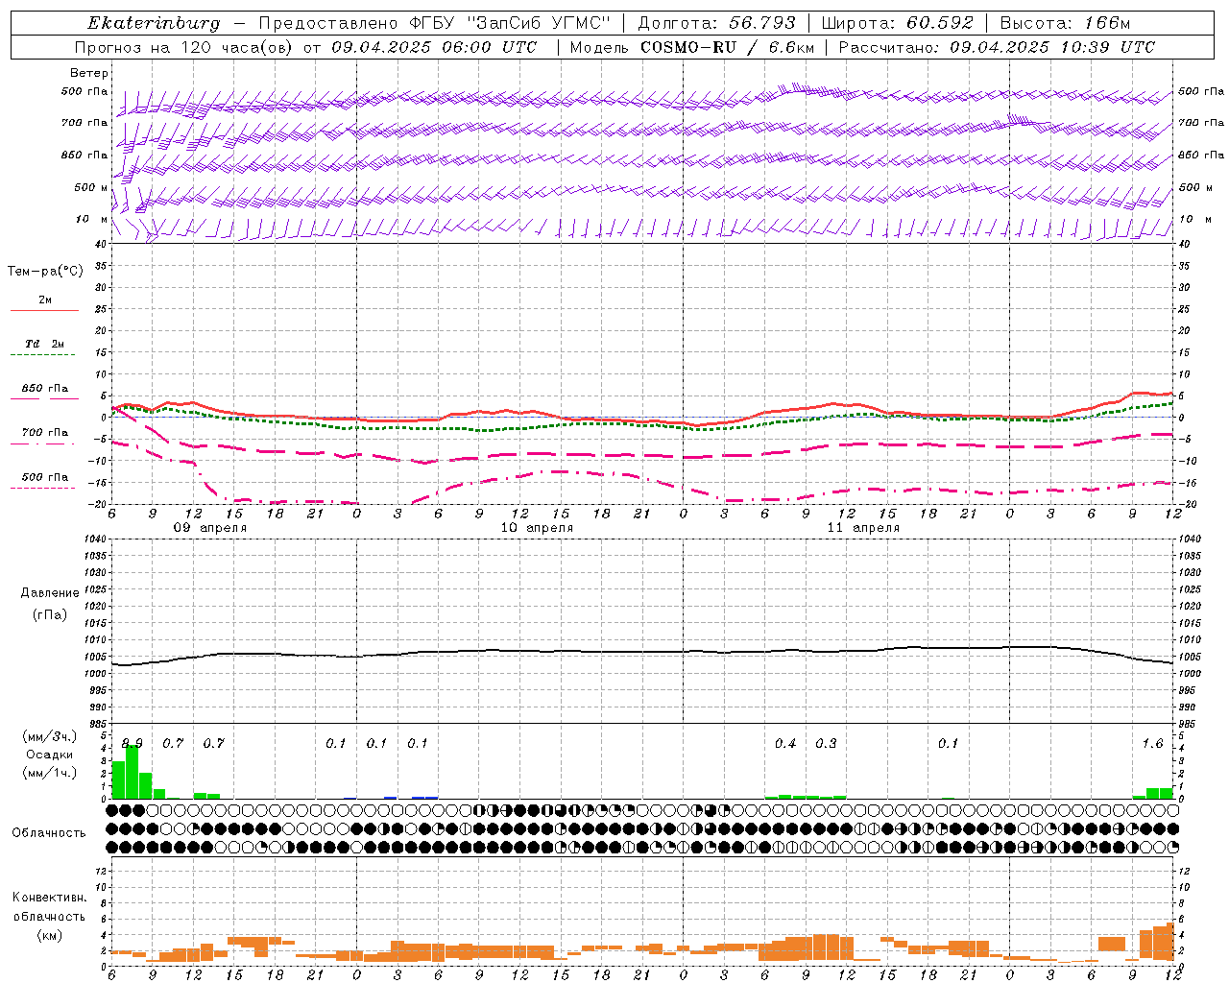
Task: Click the 09 апреля date label
Action: 209,528
